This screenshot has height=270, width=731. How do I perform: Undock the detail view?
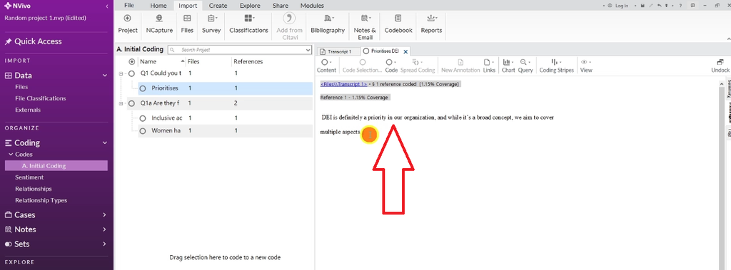point(720,66)
